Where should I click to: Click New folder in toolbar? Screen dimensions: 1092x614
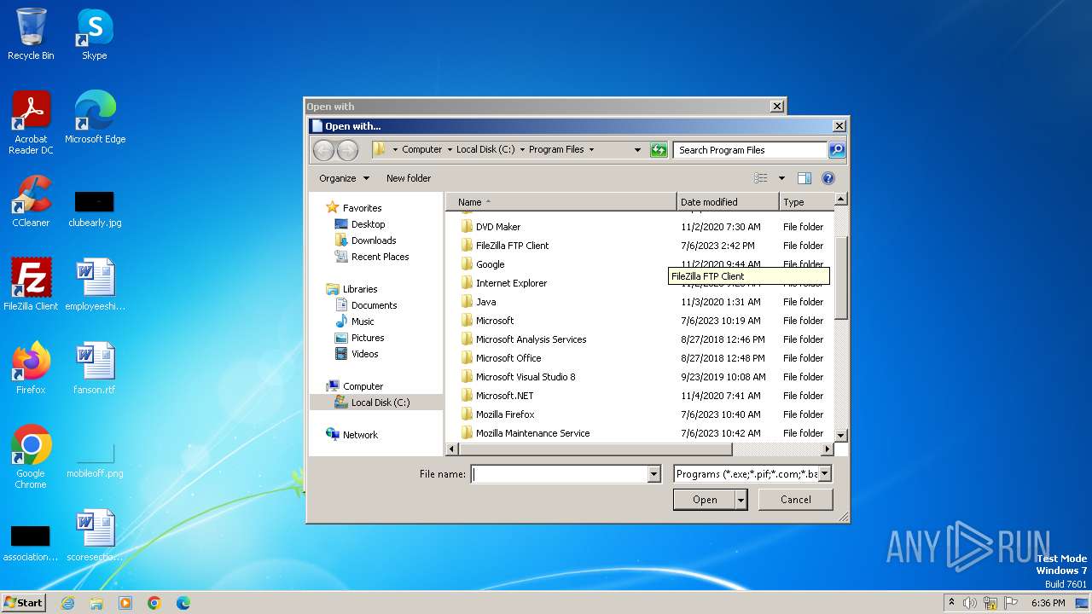pyautogui.click(x=409, y=178)
